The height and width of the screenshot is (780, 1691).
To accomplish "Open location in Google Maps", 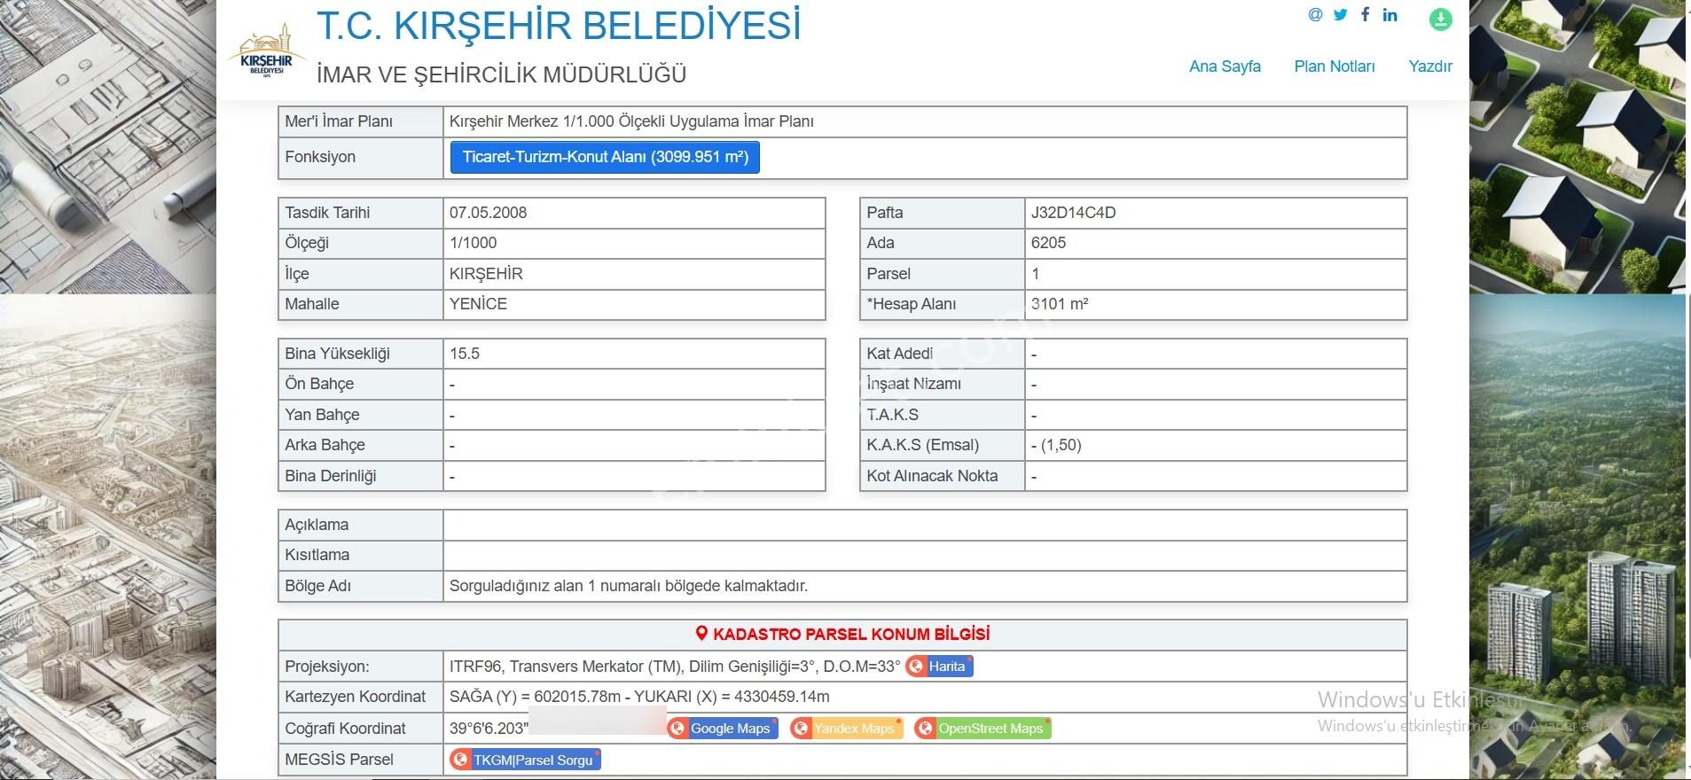I will pos(722,729).
